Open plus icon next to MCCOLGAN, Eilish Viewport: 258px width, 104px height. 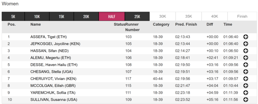245,86
